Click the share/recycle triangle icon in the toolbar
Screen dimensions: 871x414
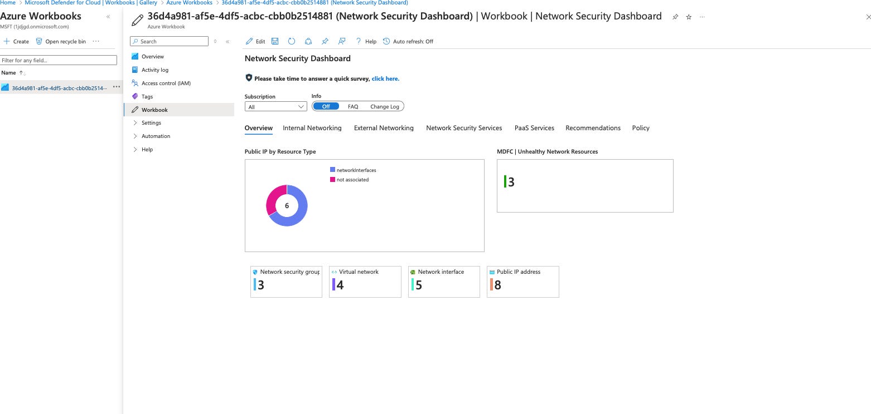pyautogui.click(x=308, y=41)
